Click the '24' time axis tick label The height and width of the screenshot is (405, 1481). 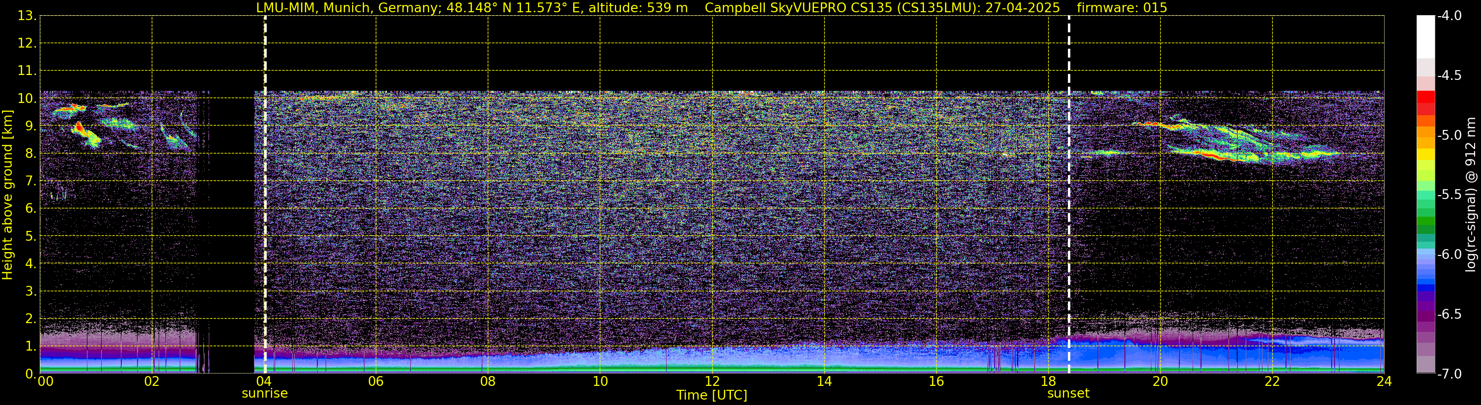1384,381
